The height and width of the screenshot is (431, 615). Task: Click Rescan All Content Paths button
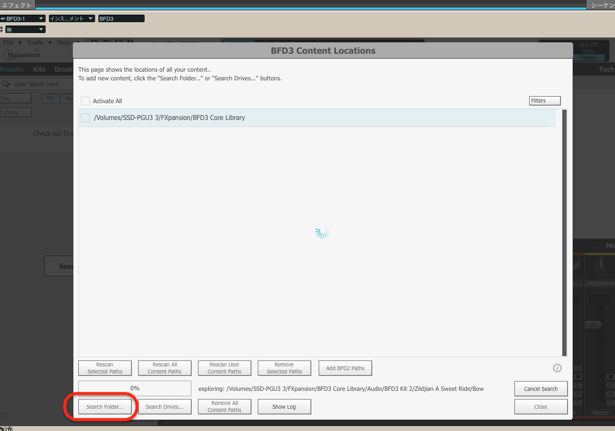[x=165, y=368]
